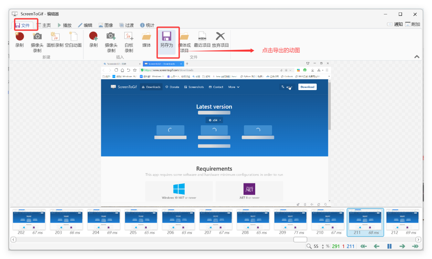The width and height of the screenshot is (432, 259).
Task: Open 媒体或项目 file loader
Action: pyautogui.click(x=184, y=42)
